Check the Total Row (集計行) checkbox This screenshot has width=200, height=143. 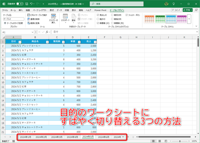click(98, 19)
